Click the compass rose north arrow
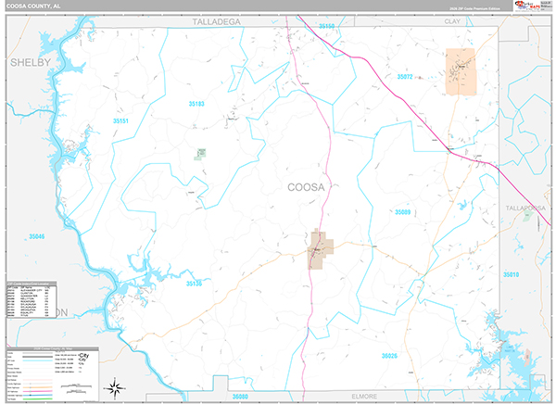556x404 pixels. pyautogui.click(x=117, y=386)
